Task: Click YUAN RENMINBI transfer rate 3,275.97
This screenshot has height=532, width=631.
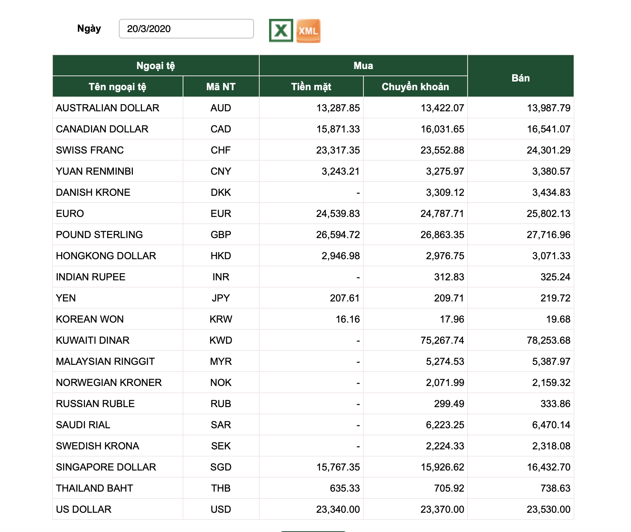Action: [445, 171]
